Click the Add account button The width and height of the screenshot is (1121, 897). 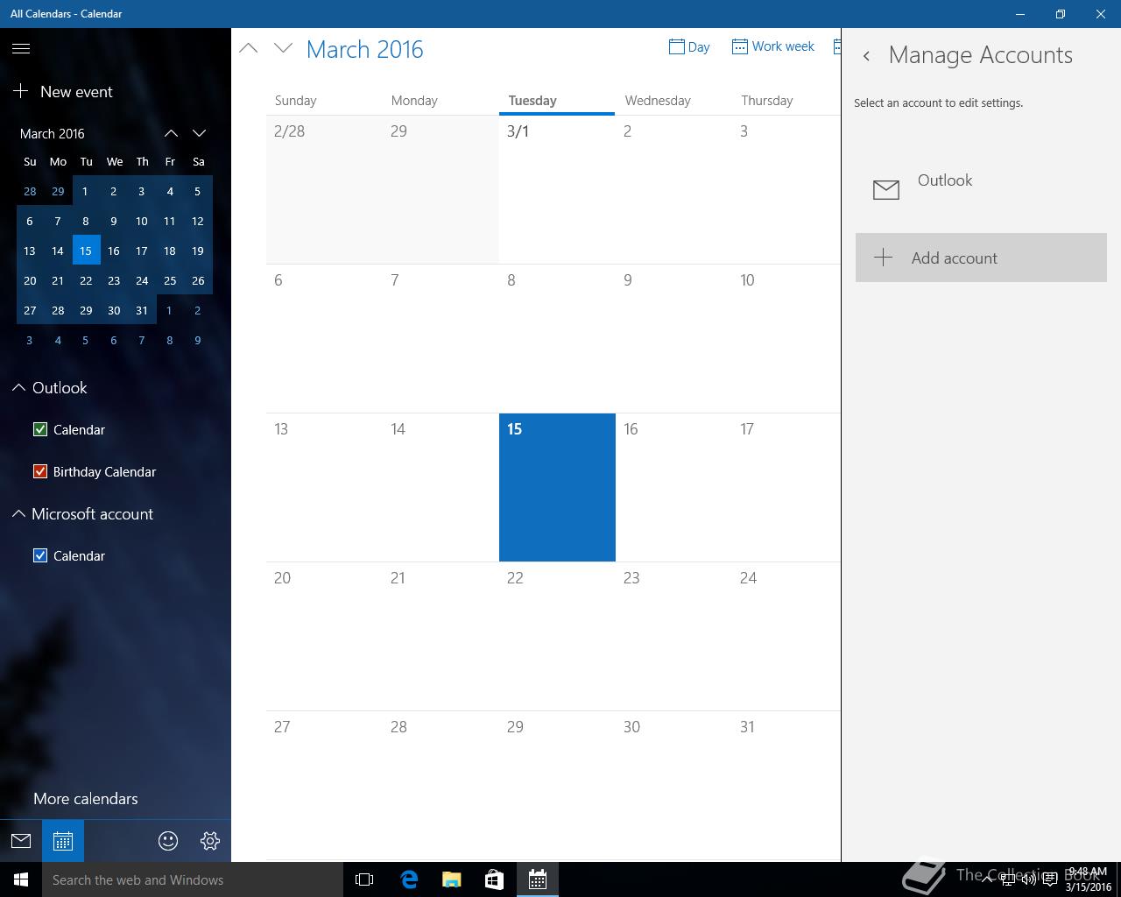(981, 258)
